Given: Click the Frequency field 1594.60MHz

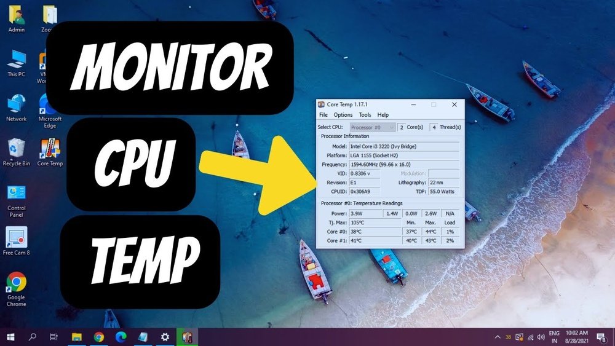Looking at the screenshot, I should coord(405,165).
